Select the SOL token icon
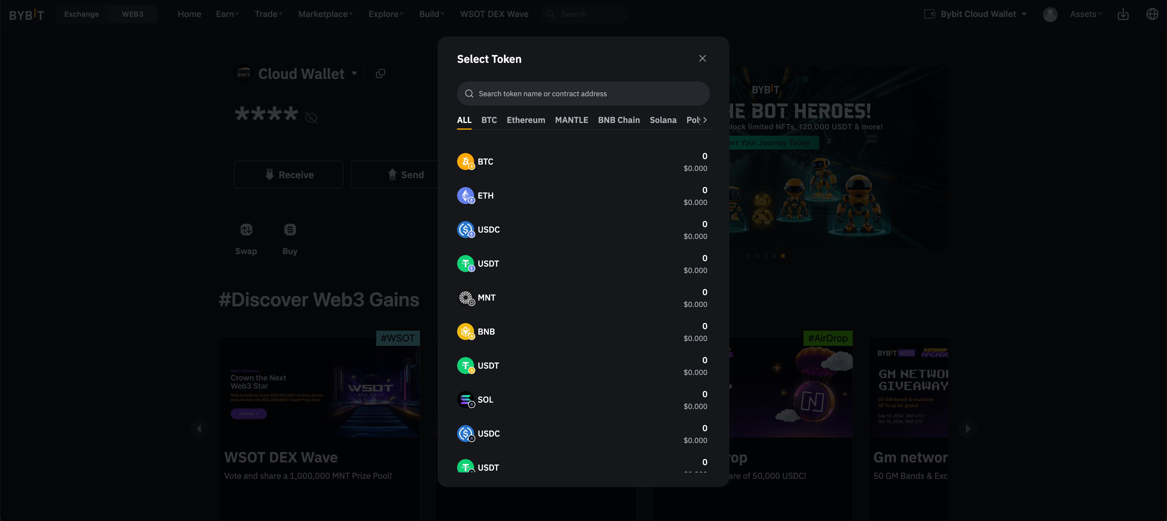 (465, 400)
